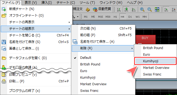Delete the Euro profile
The height and width of the screenshot is (95, 177).
tap(155, 55)
